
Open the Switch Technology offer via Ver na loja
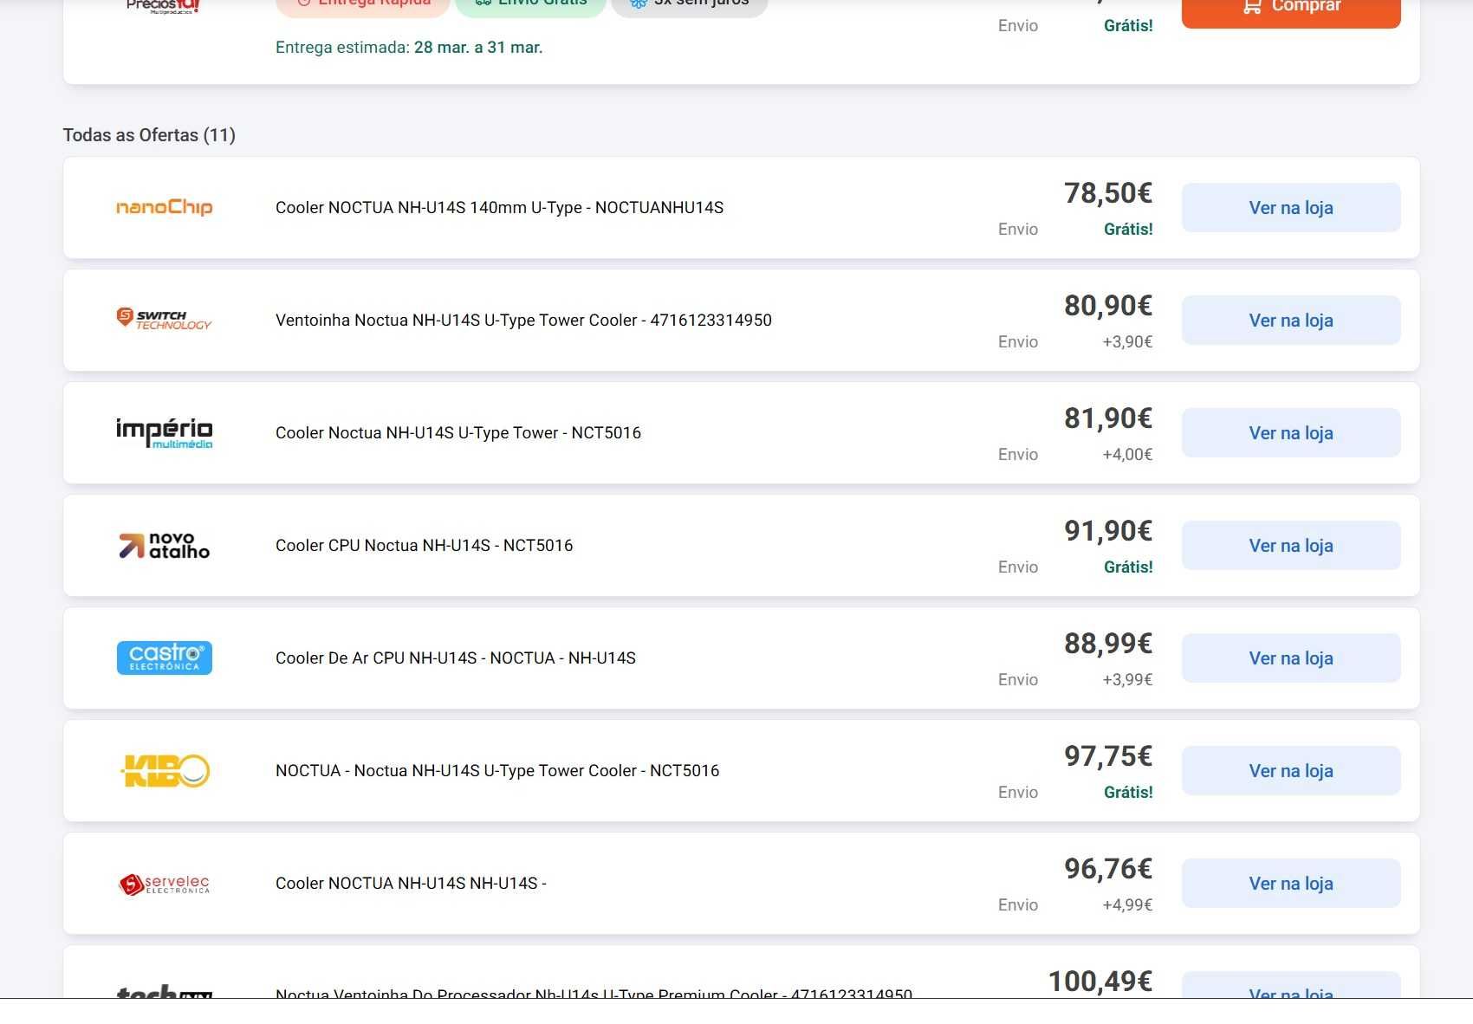tap(1291, 321)
